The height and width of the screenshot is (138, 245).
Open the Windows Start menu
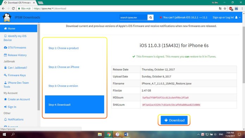(x=4, y=134)
